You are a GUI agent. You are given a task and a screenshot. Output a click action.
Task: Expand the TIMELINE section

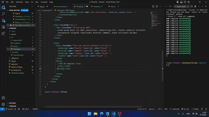(x=8, y=106)
